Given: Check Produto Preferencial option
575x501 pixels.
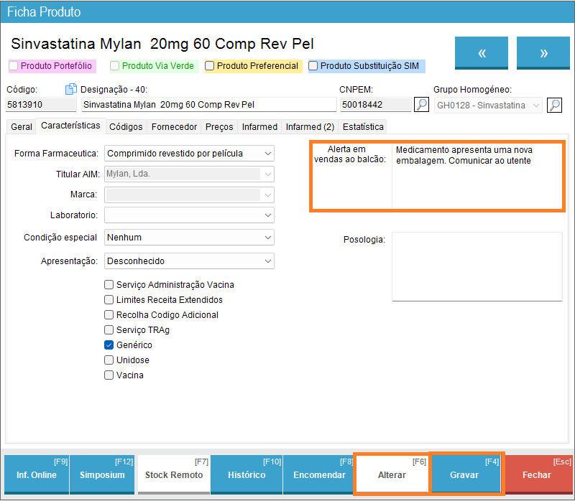Looking at the screenshot, I should point(210,66).
